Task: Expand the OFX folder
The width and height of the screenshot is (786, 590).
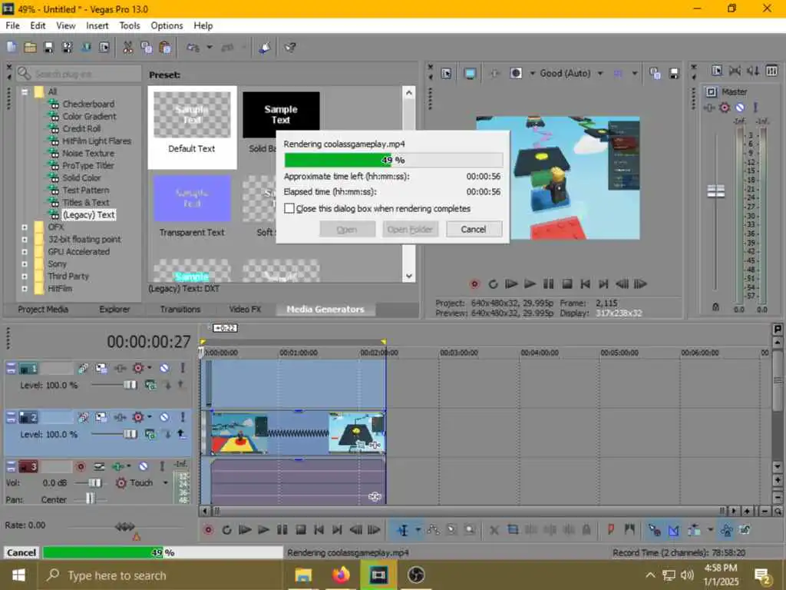Action: point(24,227)
